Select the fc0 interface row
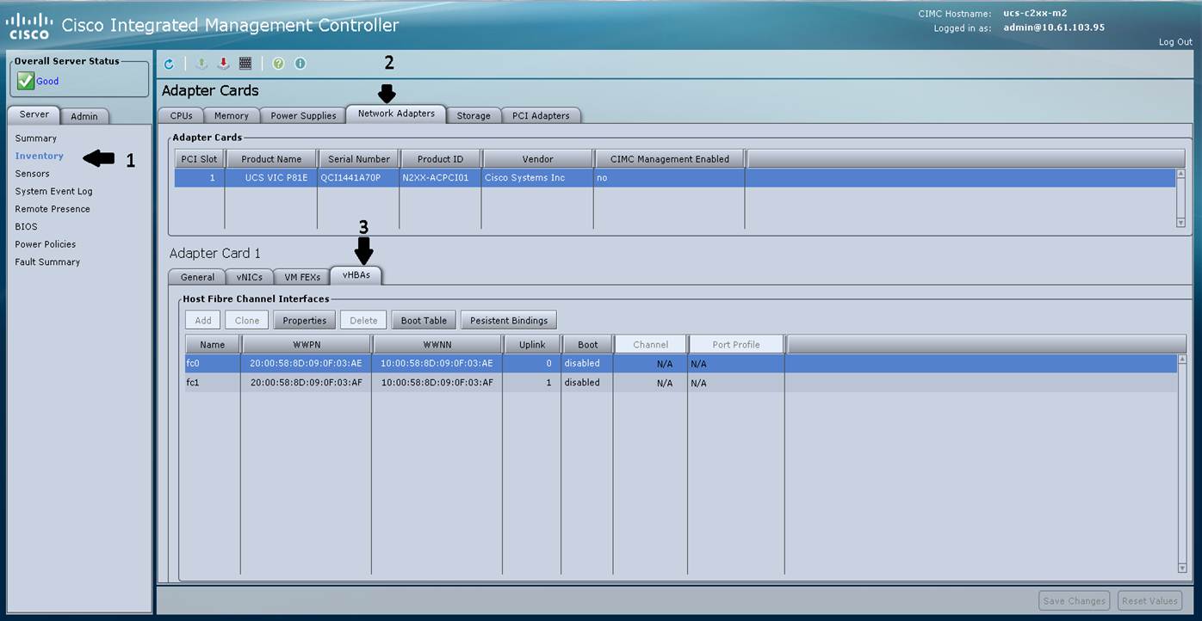 tap(680, 364)
